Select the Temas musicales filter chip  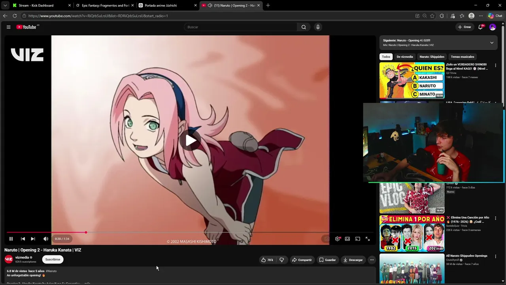[463, 57]
